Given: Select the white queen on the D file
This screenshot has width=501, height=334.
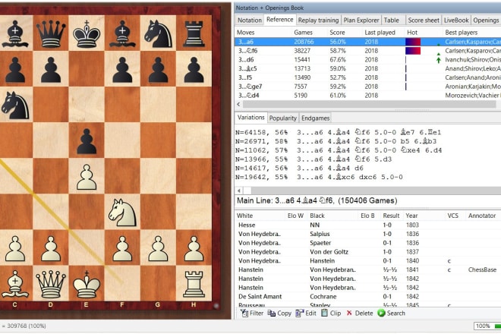Looking at the screenshot, I should [51, 284].
